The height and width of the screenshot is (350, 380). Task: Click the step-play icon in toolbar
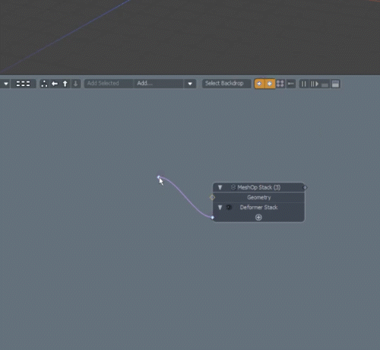coord(315,84)
